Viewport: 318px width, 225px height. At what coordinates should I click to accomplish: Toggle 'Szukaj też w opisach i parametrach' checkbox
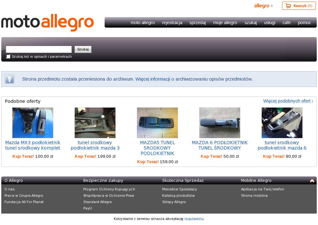[x=8, y=56]
